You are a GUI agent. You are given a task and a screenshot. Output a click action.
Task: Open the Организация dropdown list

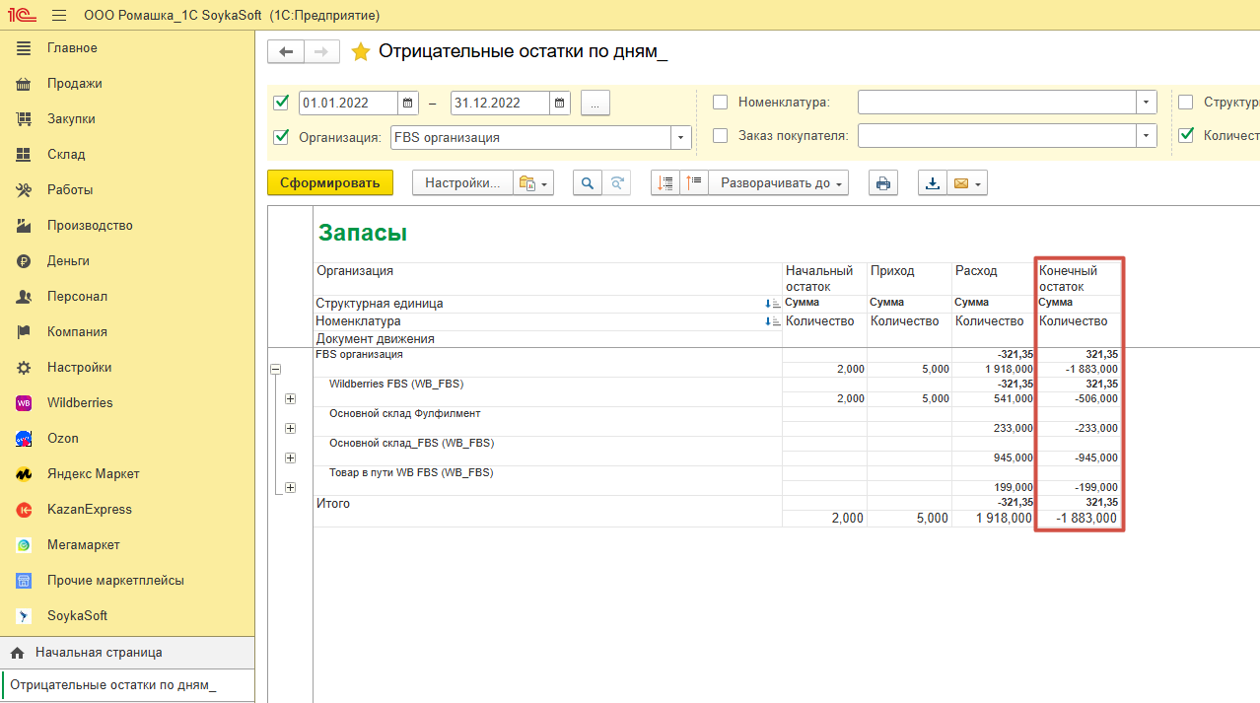coord(680,138)
